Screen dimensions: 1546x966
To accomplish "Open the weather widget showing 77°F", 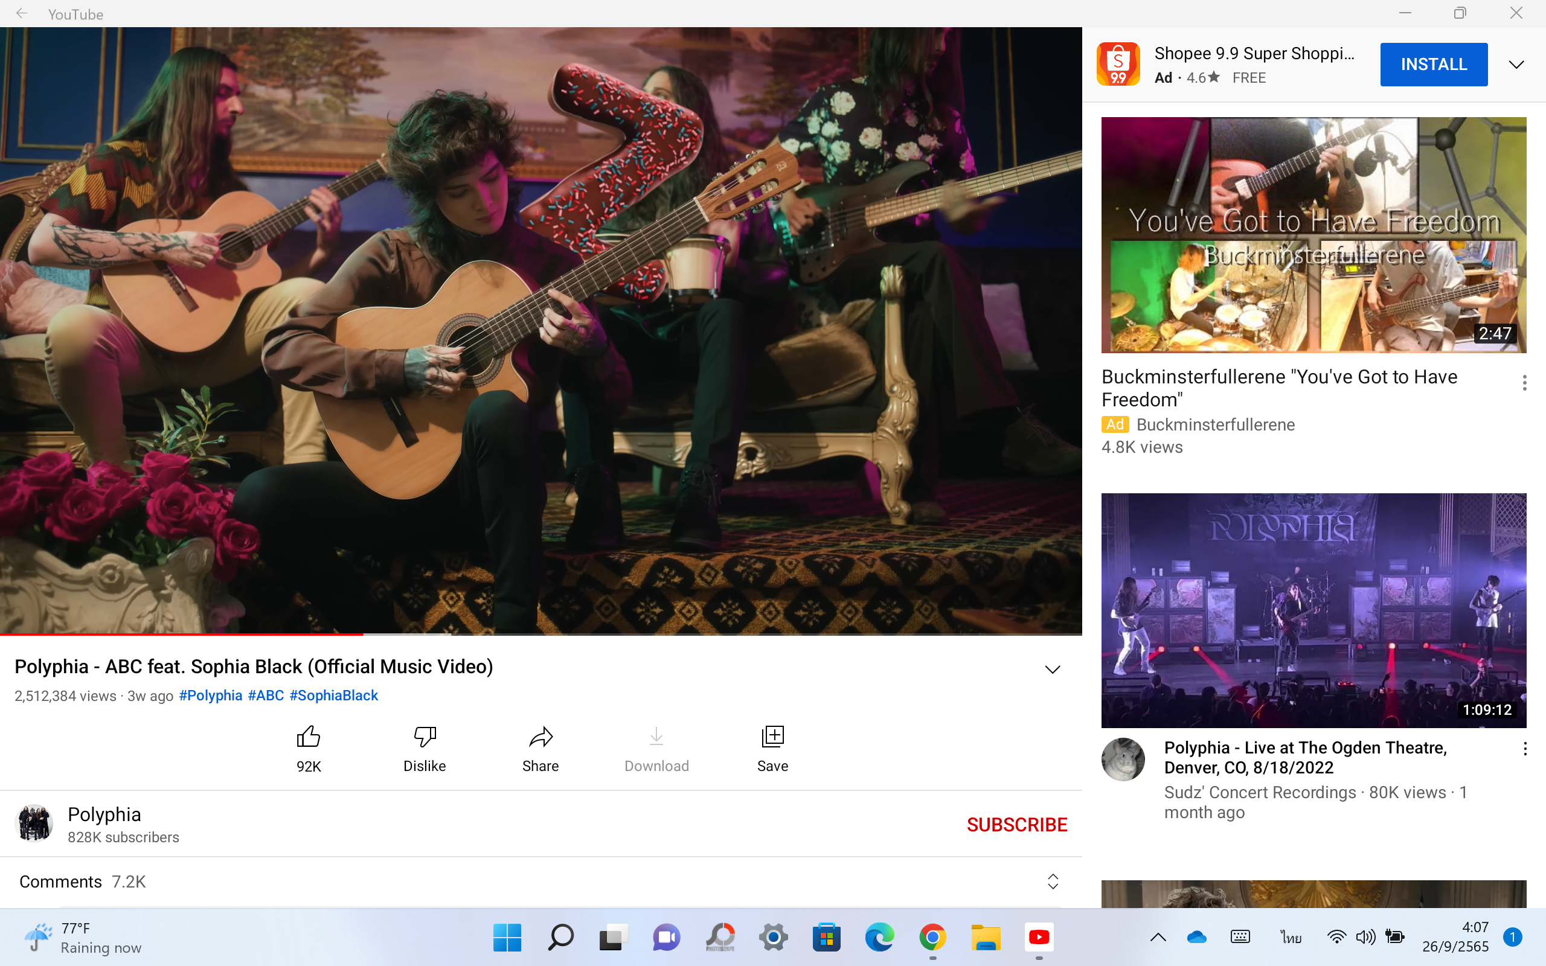I will (83, 938).
